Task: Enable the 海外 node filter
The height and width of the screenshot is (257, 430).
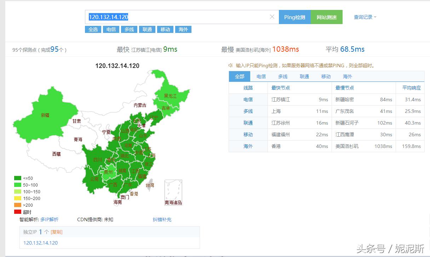Action: pyautogui.click(x=183, y=29)
